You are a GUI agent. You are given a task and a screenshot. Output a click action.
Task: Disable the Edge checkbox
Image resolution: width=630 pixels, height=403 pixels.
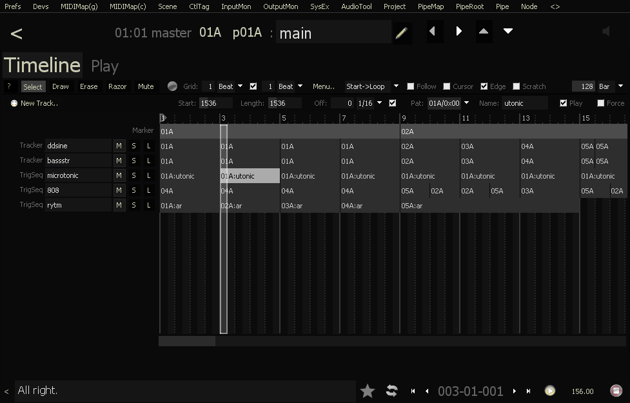(x=484, y=86)
